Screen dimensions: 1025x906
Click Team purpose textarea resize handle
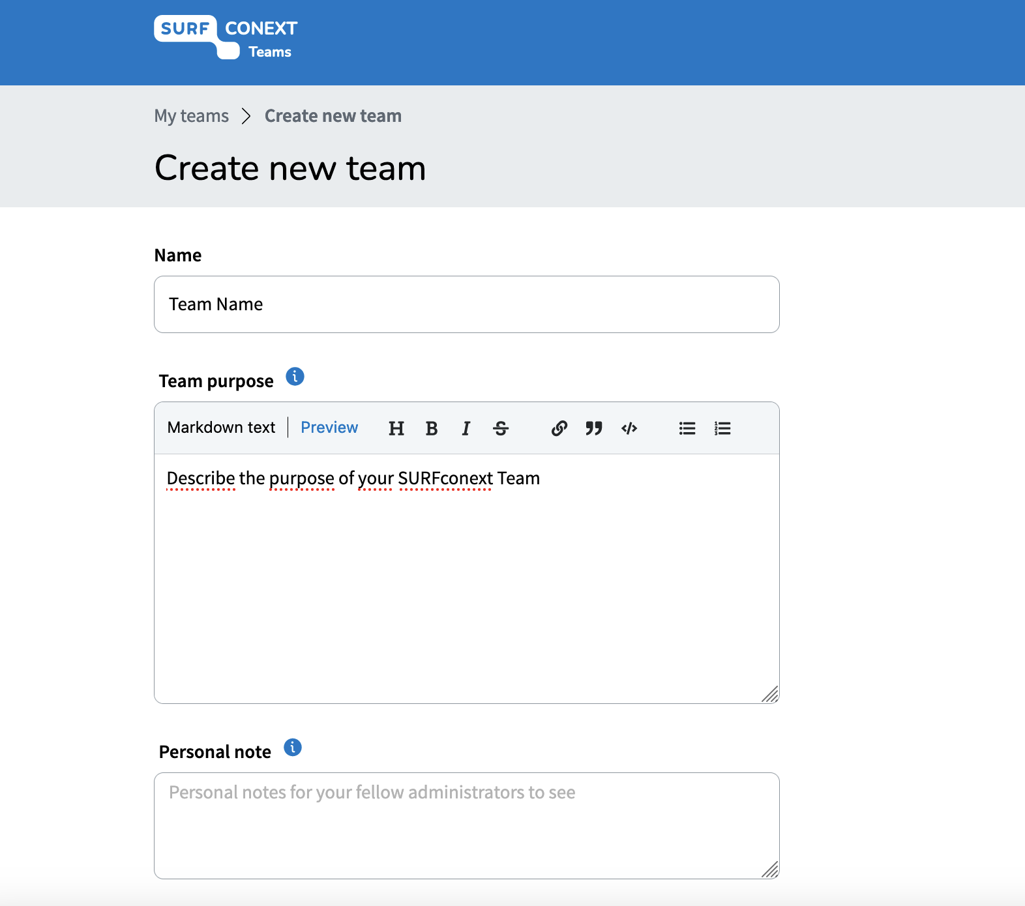click(771, 695)
